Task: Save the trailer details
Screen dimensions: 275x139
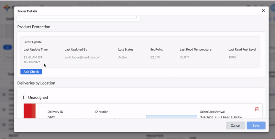Action: 256,125
